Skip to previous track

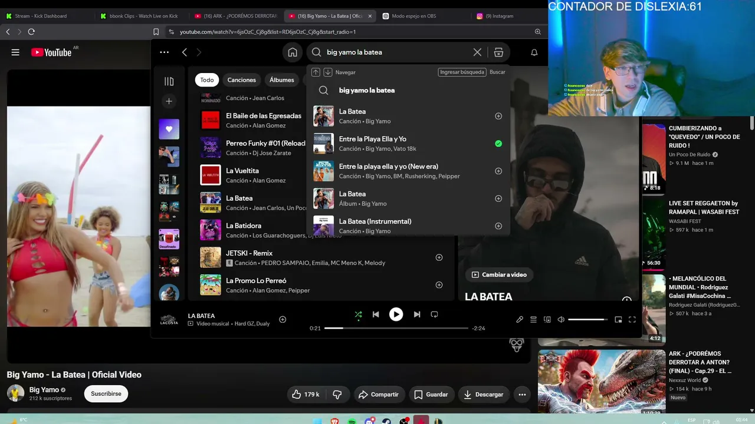click(376, 314)
